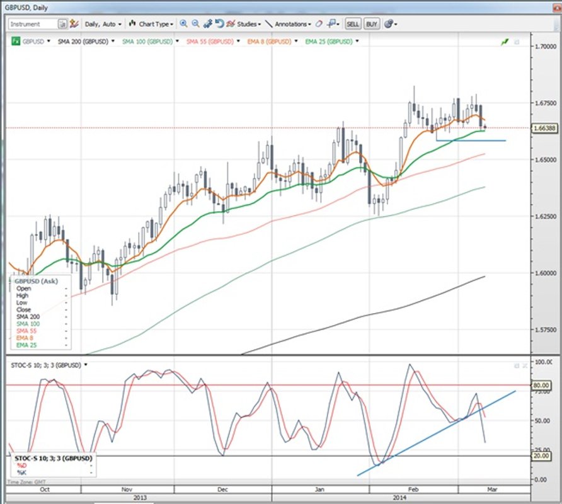Click the green GBPUSD instrument icon
Image resolution: width=562 pixels, height=504 pixels.
(x=16, y=42)
